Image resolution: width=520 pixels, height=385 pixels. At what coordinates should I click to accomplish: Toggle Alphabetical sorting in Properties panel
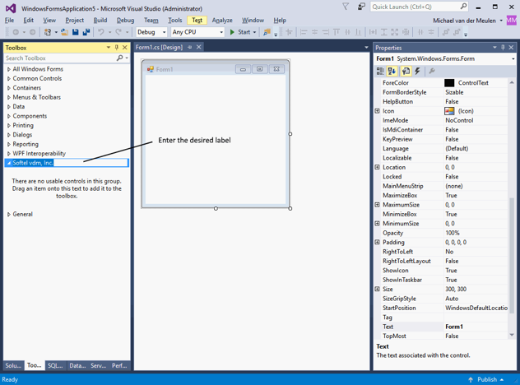coord(392,71)
